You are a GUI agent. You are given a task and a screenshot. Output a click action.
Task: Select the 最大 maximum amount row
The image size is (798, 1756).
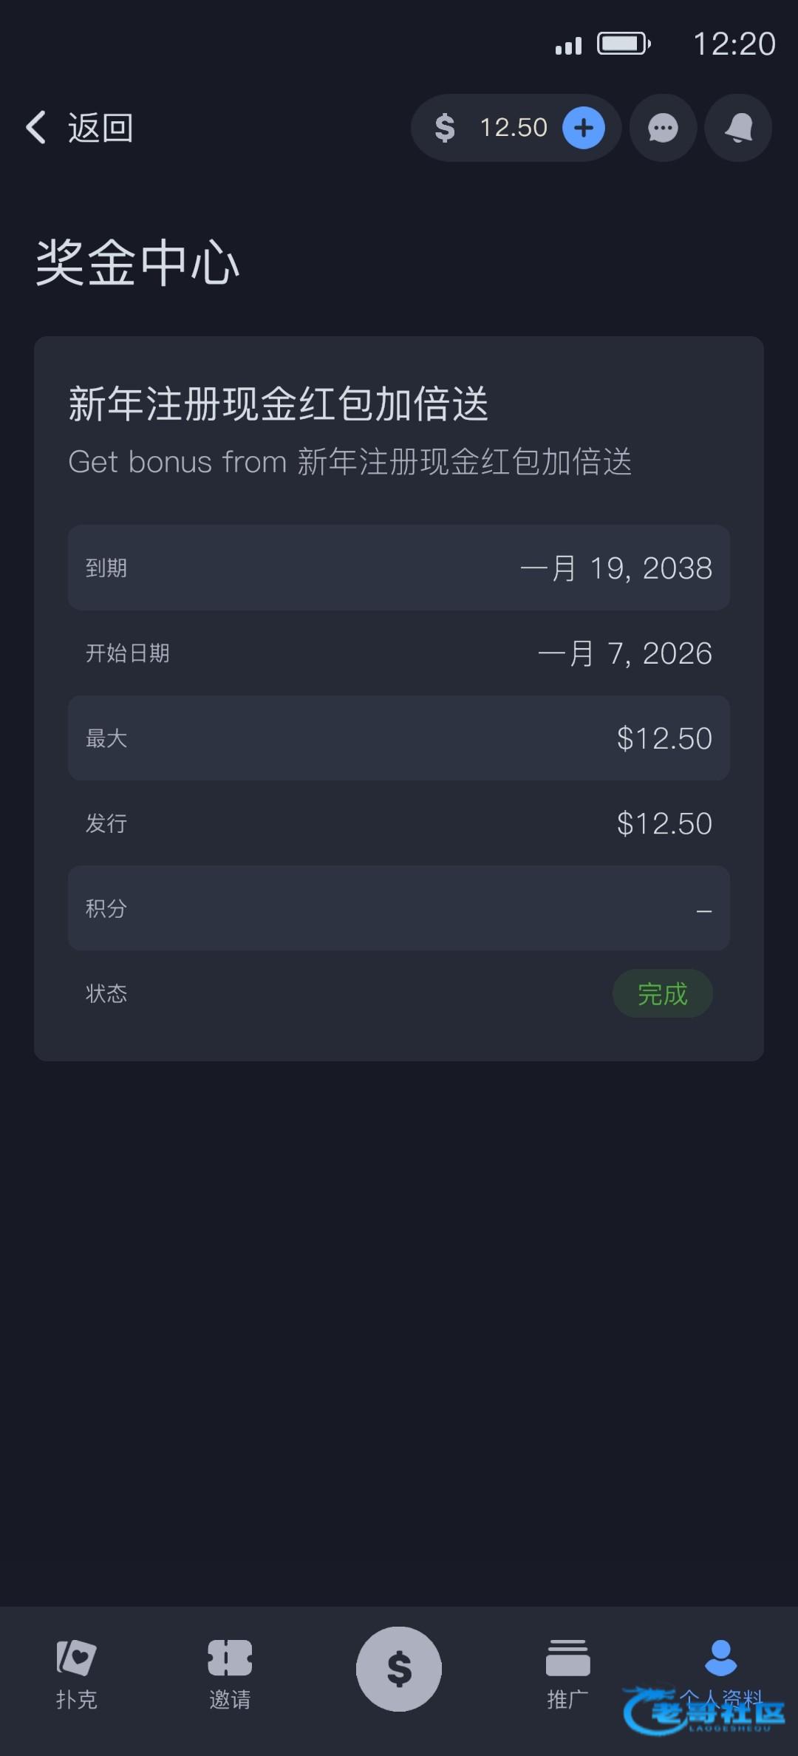(x=399, y=738)
